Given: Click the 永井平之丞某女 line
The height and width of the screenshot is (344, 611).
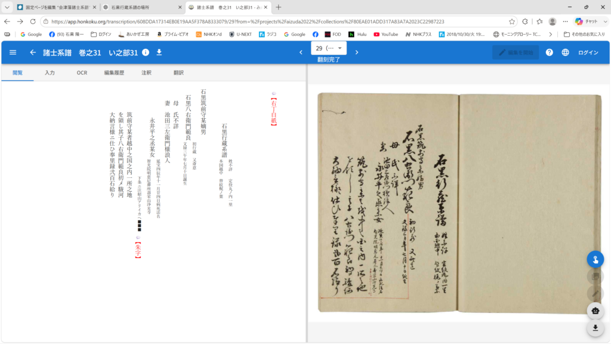Looking at the screenshot, I should coord(153,138).
